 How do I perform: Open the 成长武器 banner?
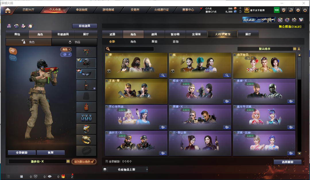point(259,20)
